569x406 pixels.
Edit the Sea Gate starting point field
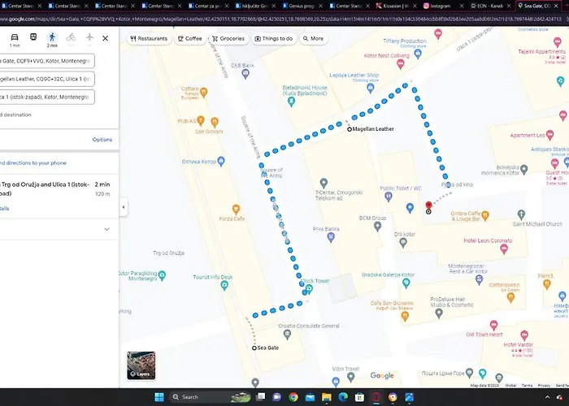click(47, 61)
